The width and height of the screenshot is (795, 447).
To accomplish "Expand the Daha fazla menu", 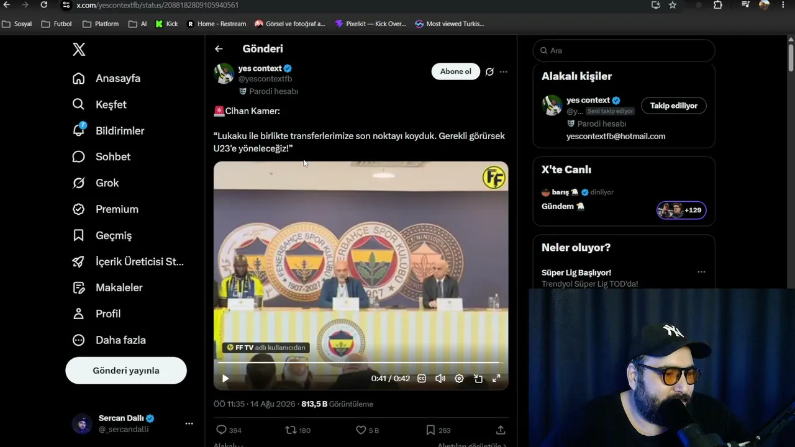I will click(109, 340).
